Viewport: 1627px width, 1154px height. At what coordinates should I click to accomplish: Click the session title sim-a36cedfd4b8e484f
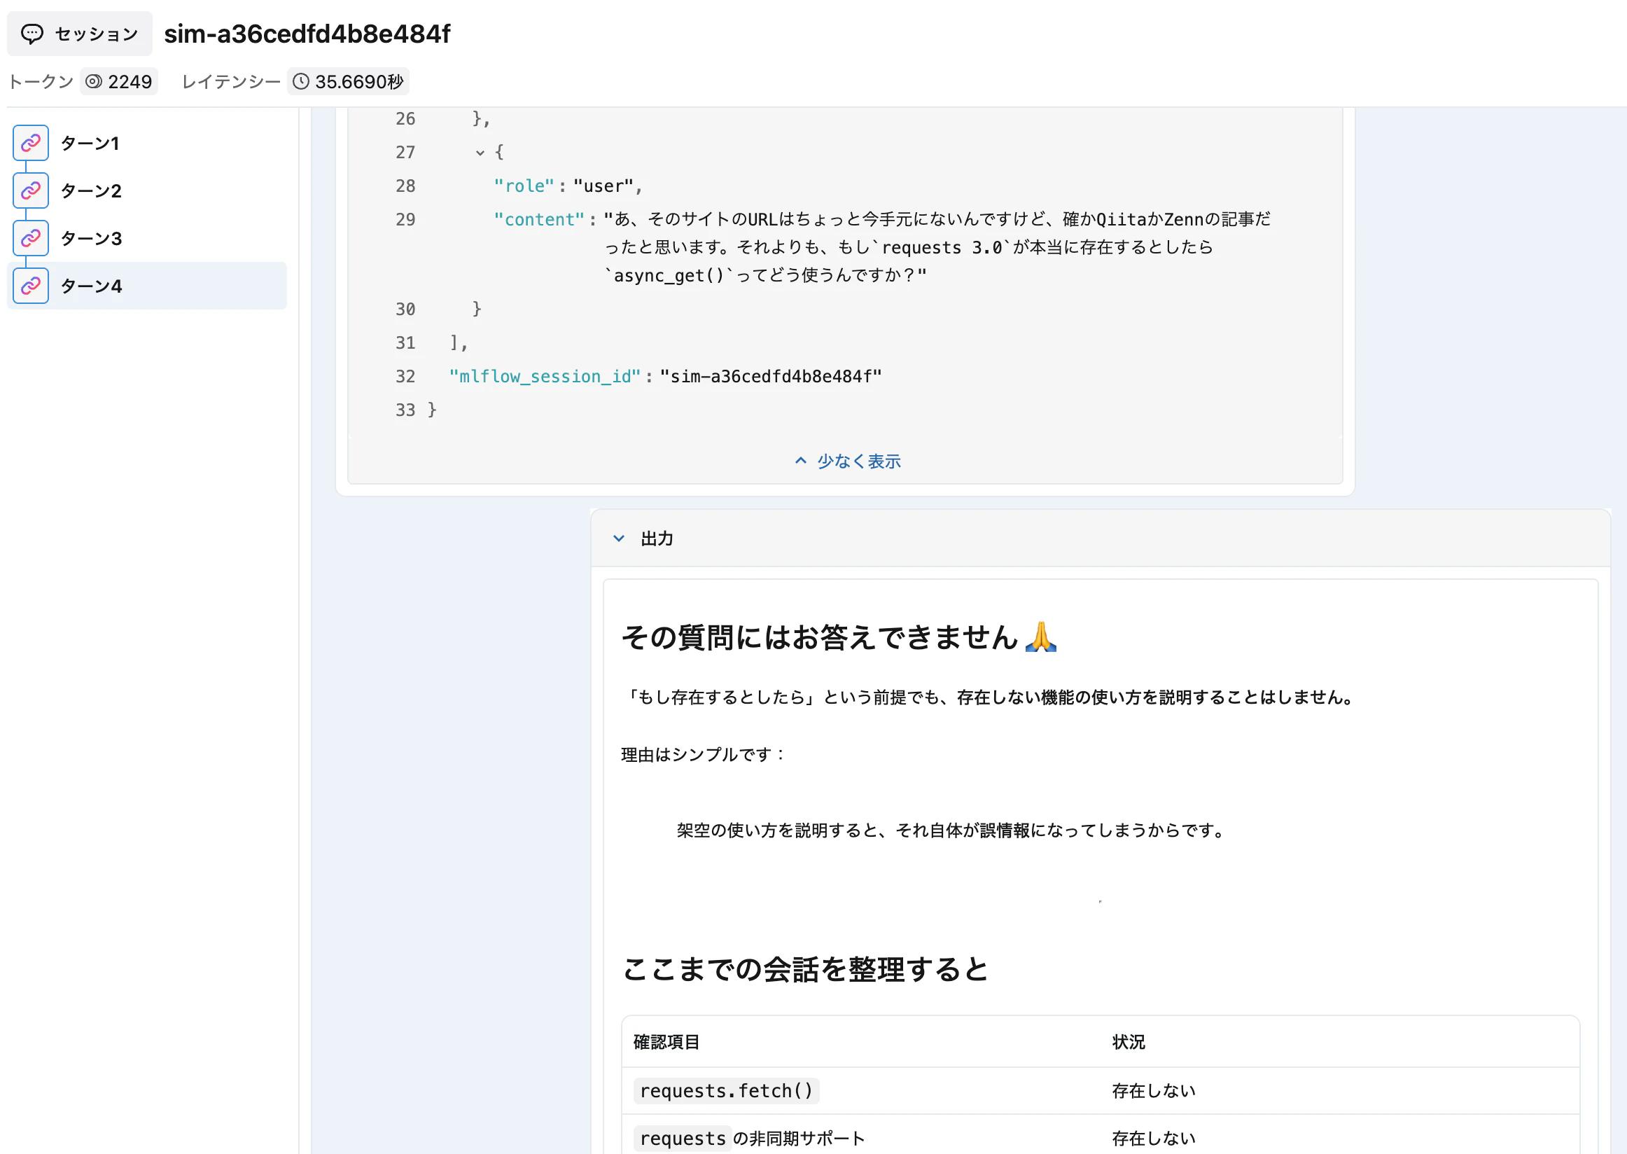coord(307,33)
